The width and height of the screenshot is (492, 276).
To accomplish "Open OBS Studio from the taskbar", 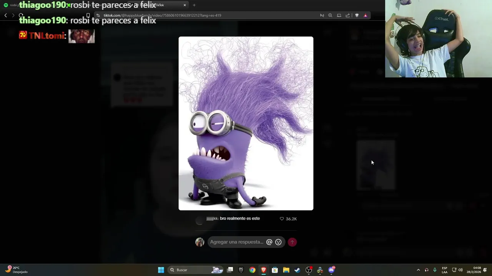I will (x=309, y=270).
